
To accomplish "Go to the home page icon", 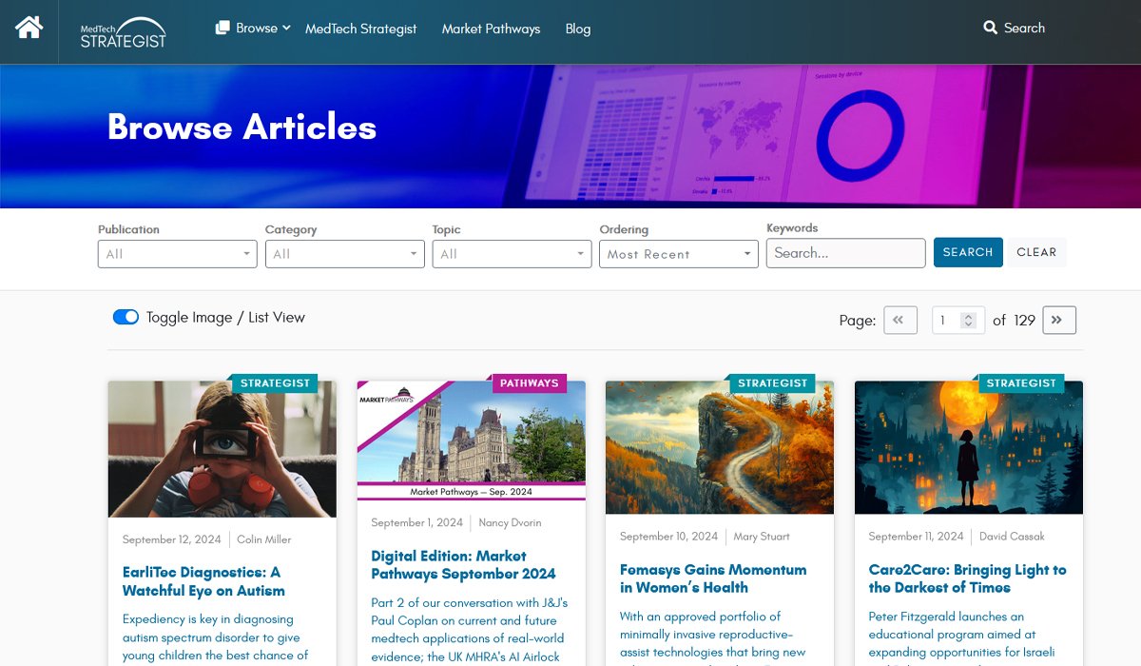I will point(29,28).
